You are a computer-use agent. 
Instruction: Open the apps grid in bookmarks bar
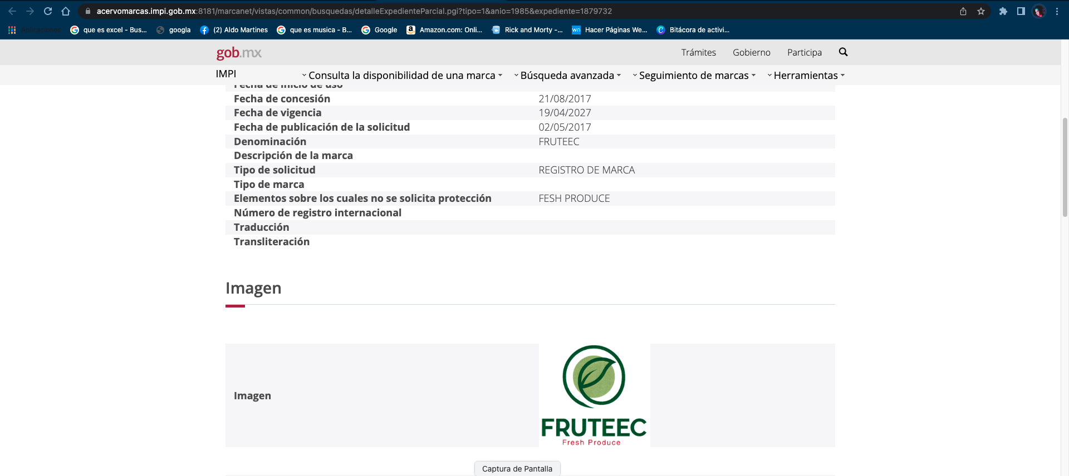point(12,30)
